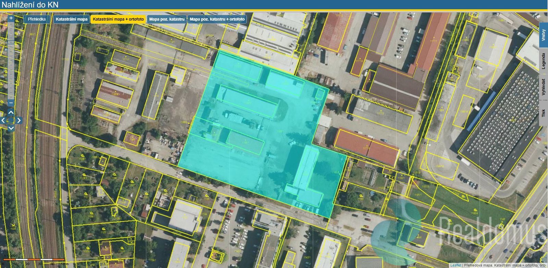Expand the Vrstvy side panel
The width and height of the screenshot is (548, 268).
point(544,36)
